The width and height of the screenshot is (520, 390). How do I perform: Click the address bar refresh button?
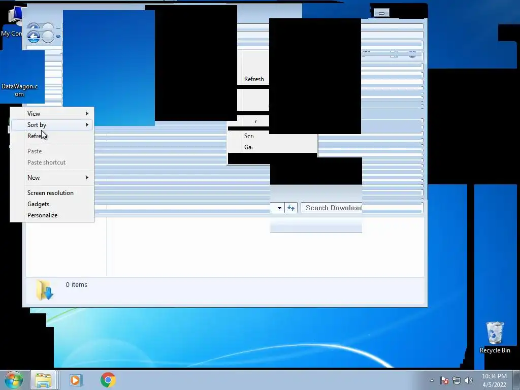pos(291,208)
